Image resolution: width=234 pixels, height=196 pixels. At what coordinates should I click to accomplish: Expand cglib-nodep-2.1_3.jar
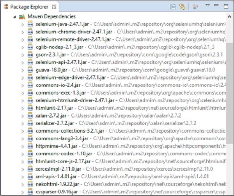[x=23, y=47]
